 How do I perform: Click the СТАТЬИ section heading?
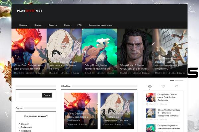[66, 86]
